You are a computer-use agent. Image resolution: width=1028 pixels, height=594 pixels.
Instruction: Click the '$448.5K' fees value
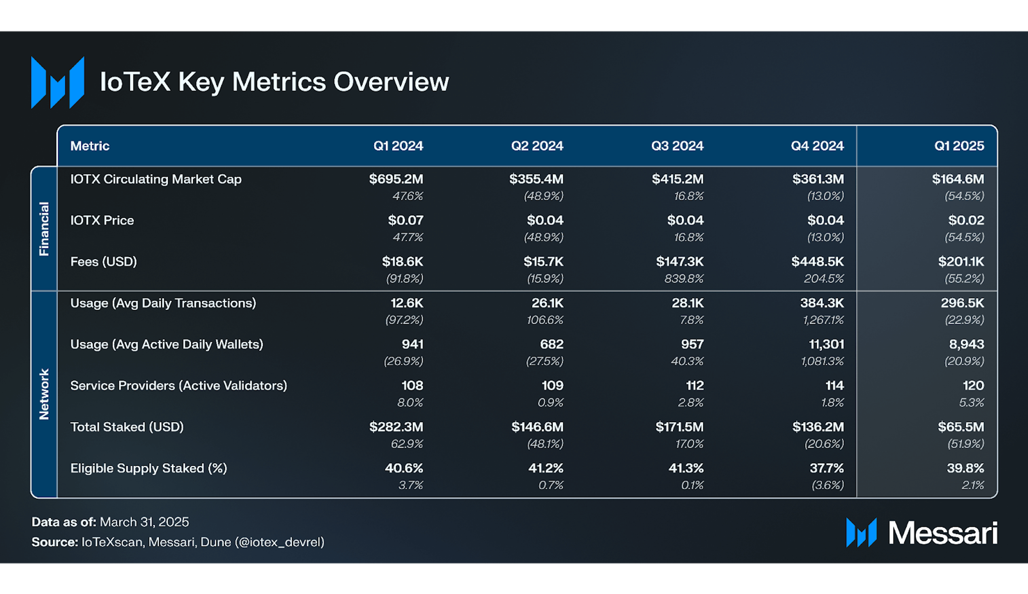tap(817, 262)
